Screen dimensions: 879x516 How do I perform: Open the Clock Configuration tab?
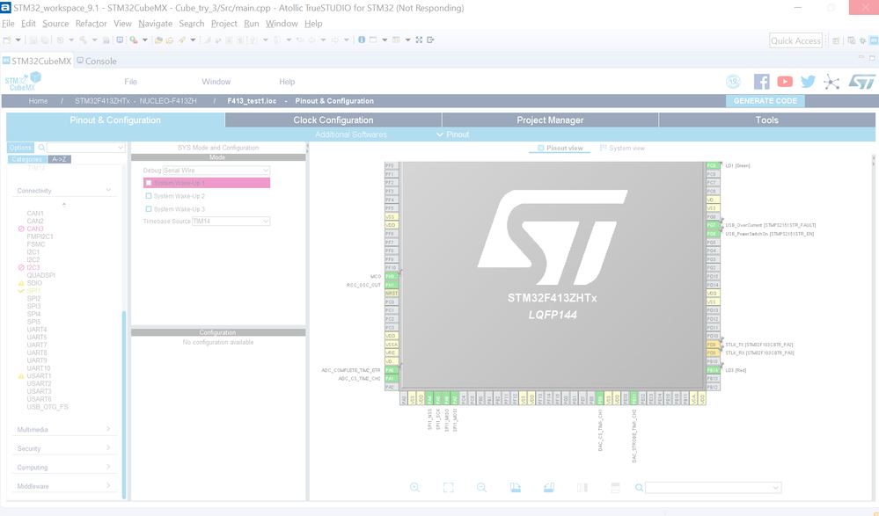[333, 120]
